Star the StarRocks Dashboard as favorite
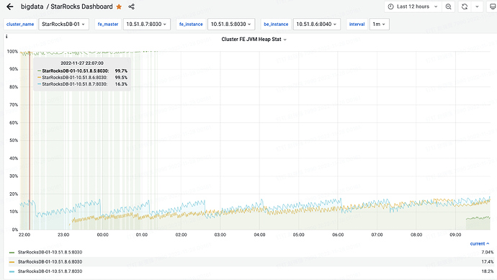Viewport: 497px width, 280px height. 119,6
